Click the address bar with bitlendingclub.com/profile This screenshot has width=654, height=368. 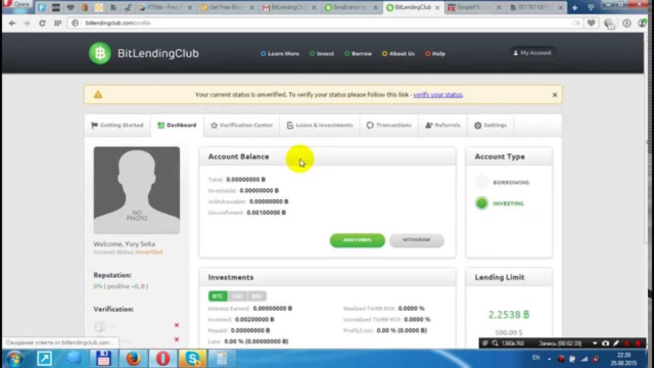coord(322,23)
